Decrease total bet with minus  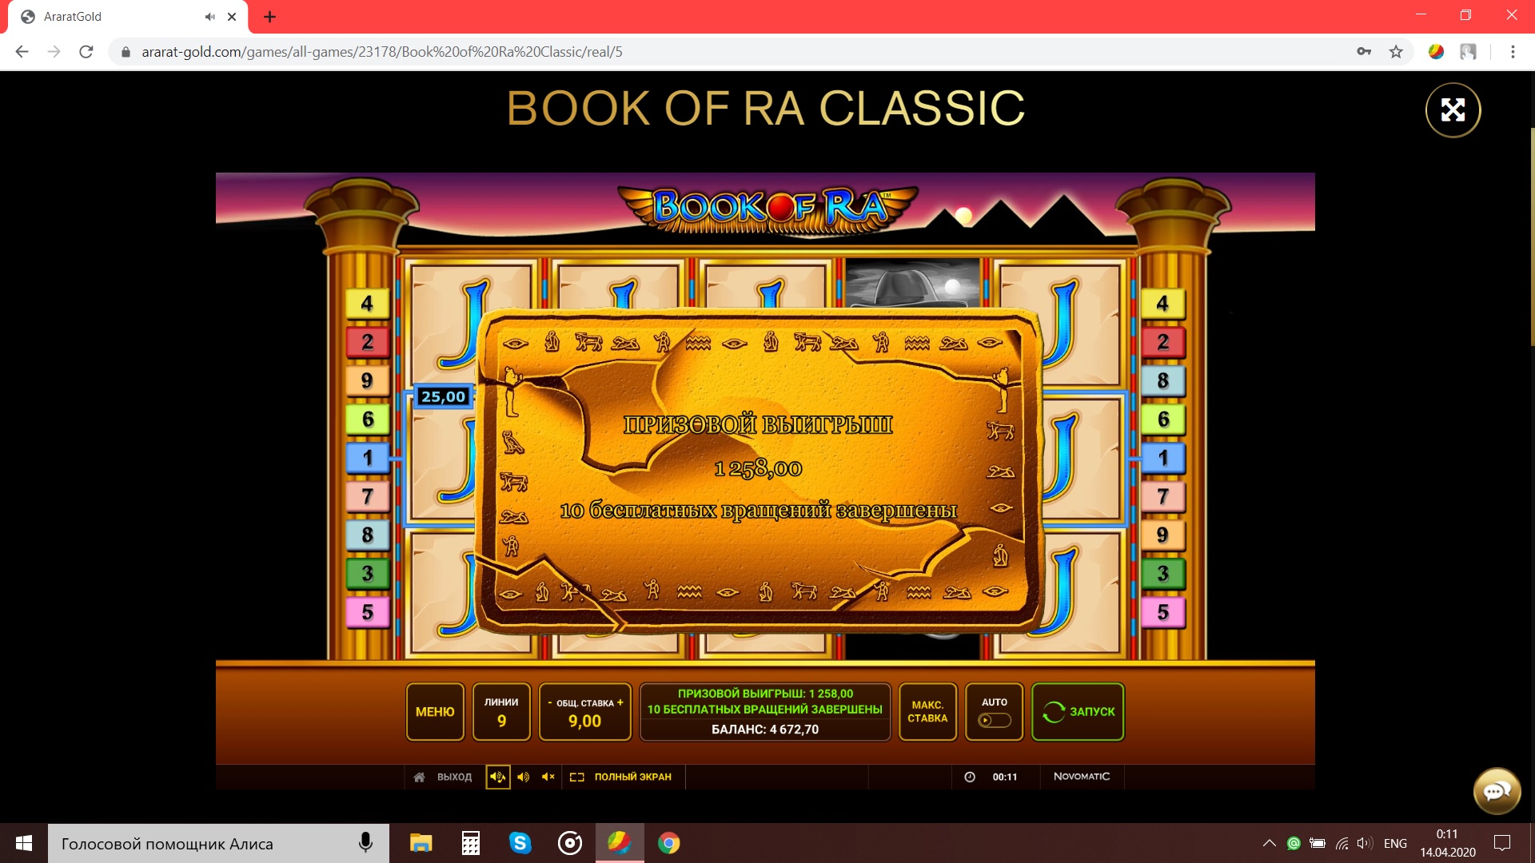(549, 702)
